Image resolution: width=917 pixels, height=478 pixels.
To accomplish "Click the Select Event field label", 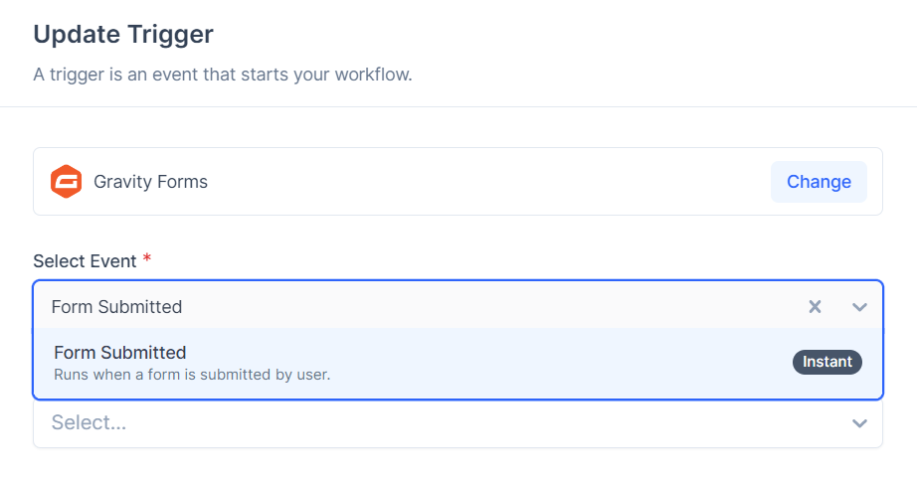I will (x=85, y=261).
